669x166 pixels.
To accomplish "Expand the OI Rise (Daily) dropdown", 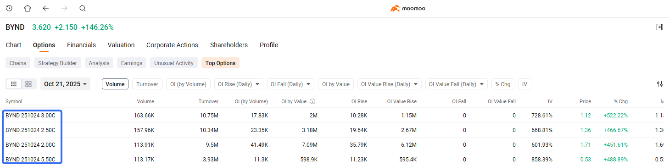I will coord(239,84).
